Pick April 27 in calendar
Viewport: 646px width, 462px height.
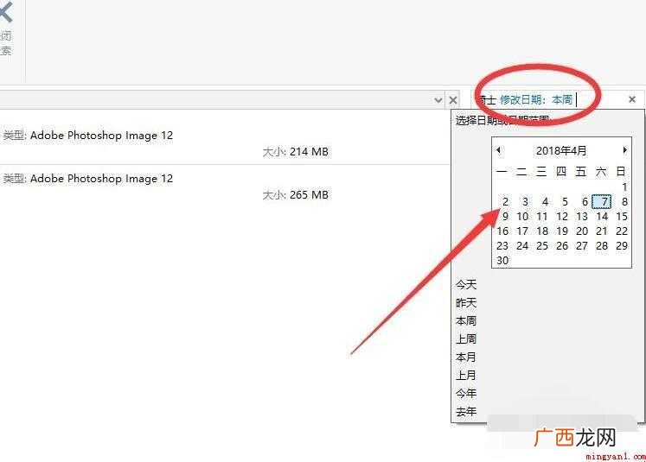pyautogui.click(x=582, y=246)
